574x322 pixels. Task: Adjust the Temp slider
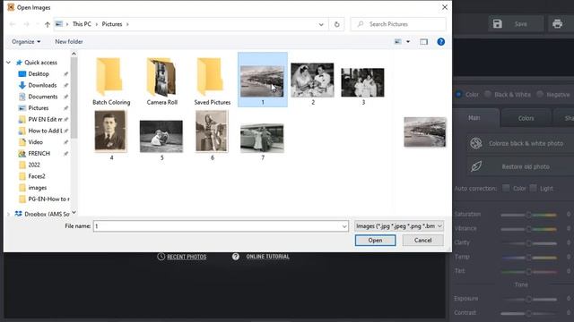coord(528,258)
